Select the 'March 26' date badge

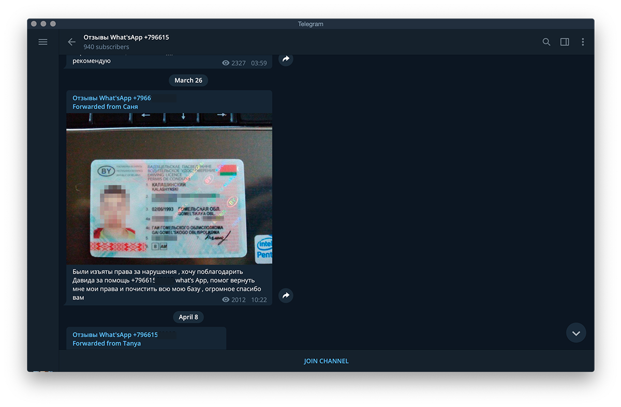(188, 80)
